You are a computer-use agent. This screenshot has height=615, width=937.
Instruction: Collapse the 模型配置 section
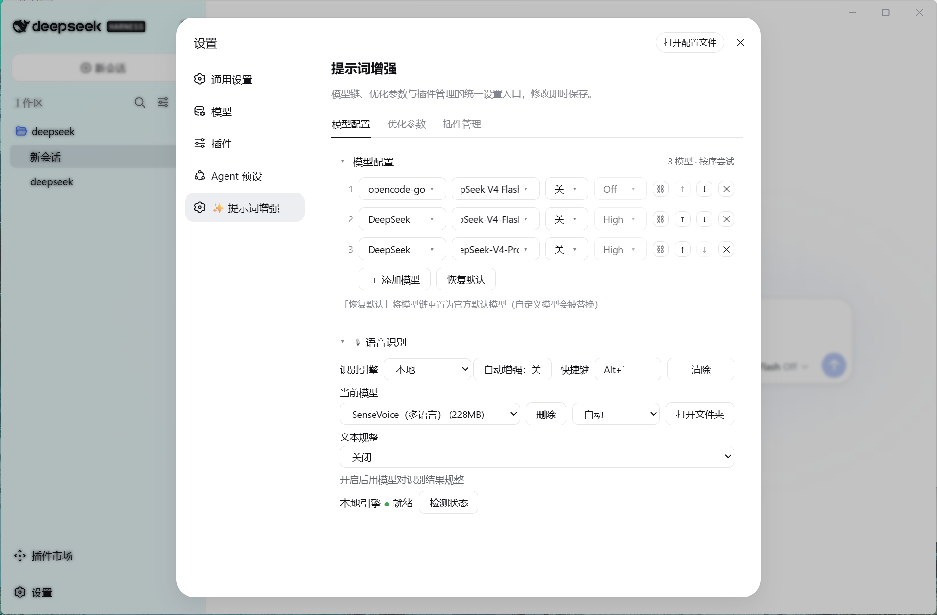(x=342, y=162)
